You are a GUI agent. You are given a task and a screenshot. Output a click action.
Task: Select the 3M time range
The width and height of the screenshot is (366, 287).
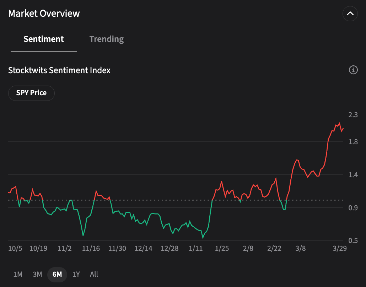point(37,274)
